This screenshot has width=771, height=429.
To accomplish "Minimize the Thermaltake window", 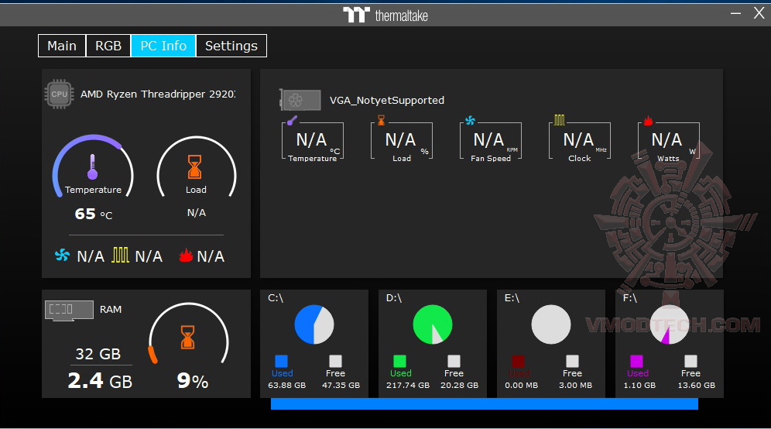I will [x=735, y=14].
